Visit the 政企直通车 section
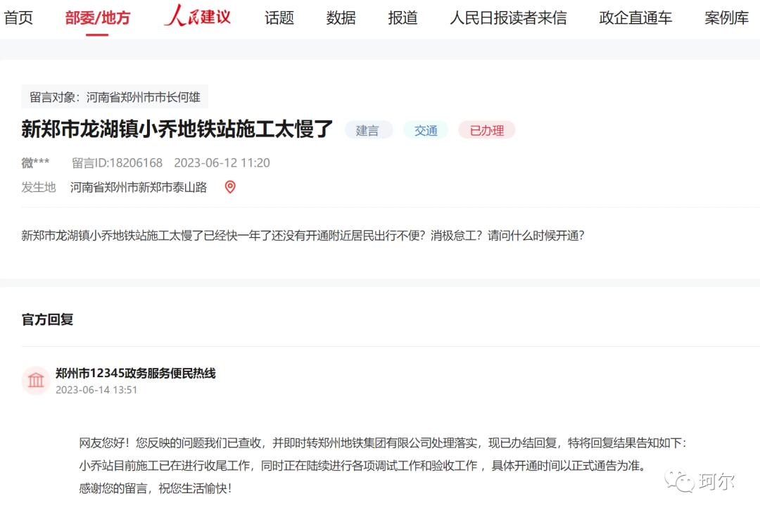 (635, 18)
